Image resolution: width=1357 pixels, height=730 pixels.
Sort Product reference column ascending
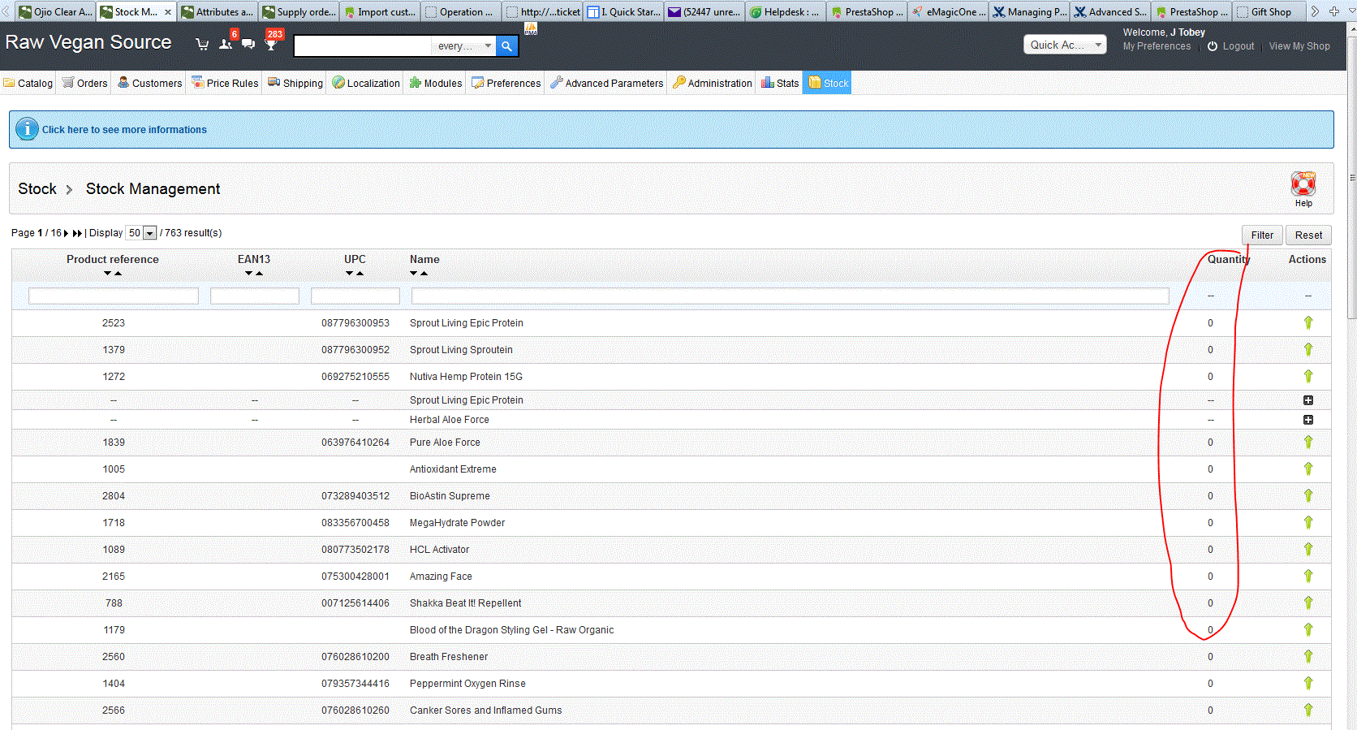(x=118, y=274)
